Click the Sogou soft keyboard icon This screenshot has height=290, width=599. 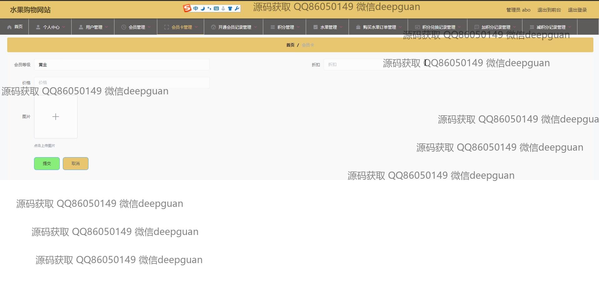tap(216, 8)
